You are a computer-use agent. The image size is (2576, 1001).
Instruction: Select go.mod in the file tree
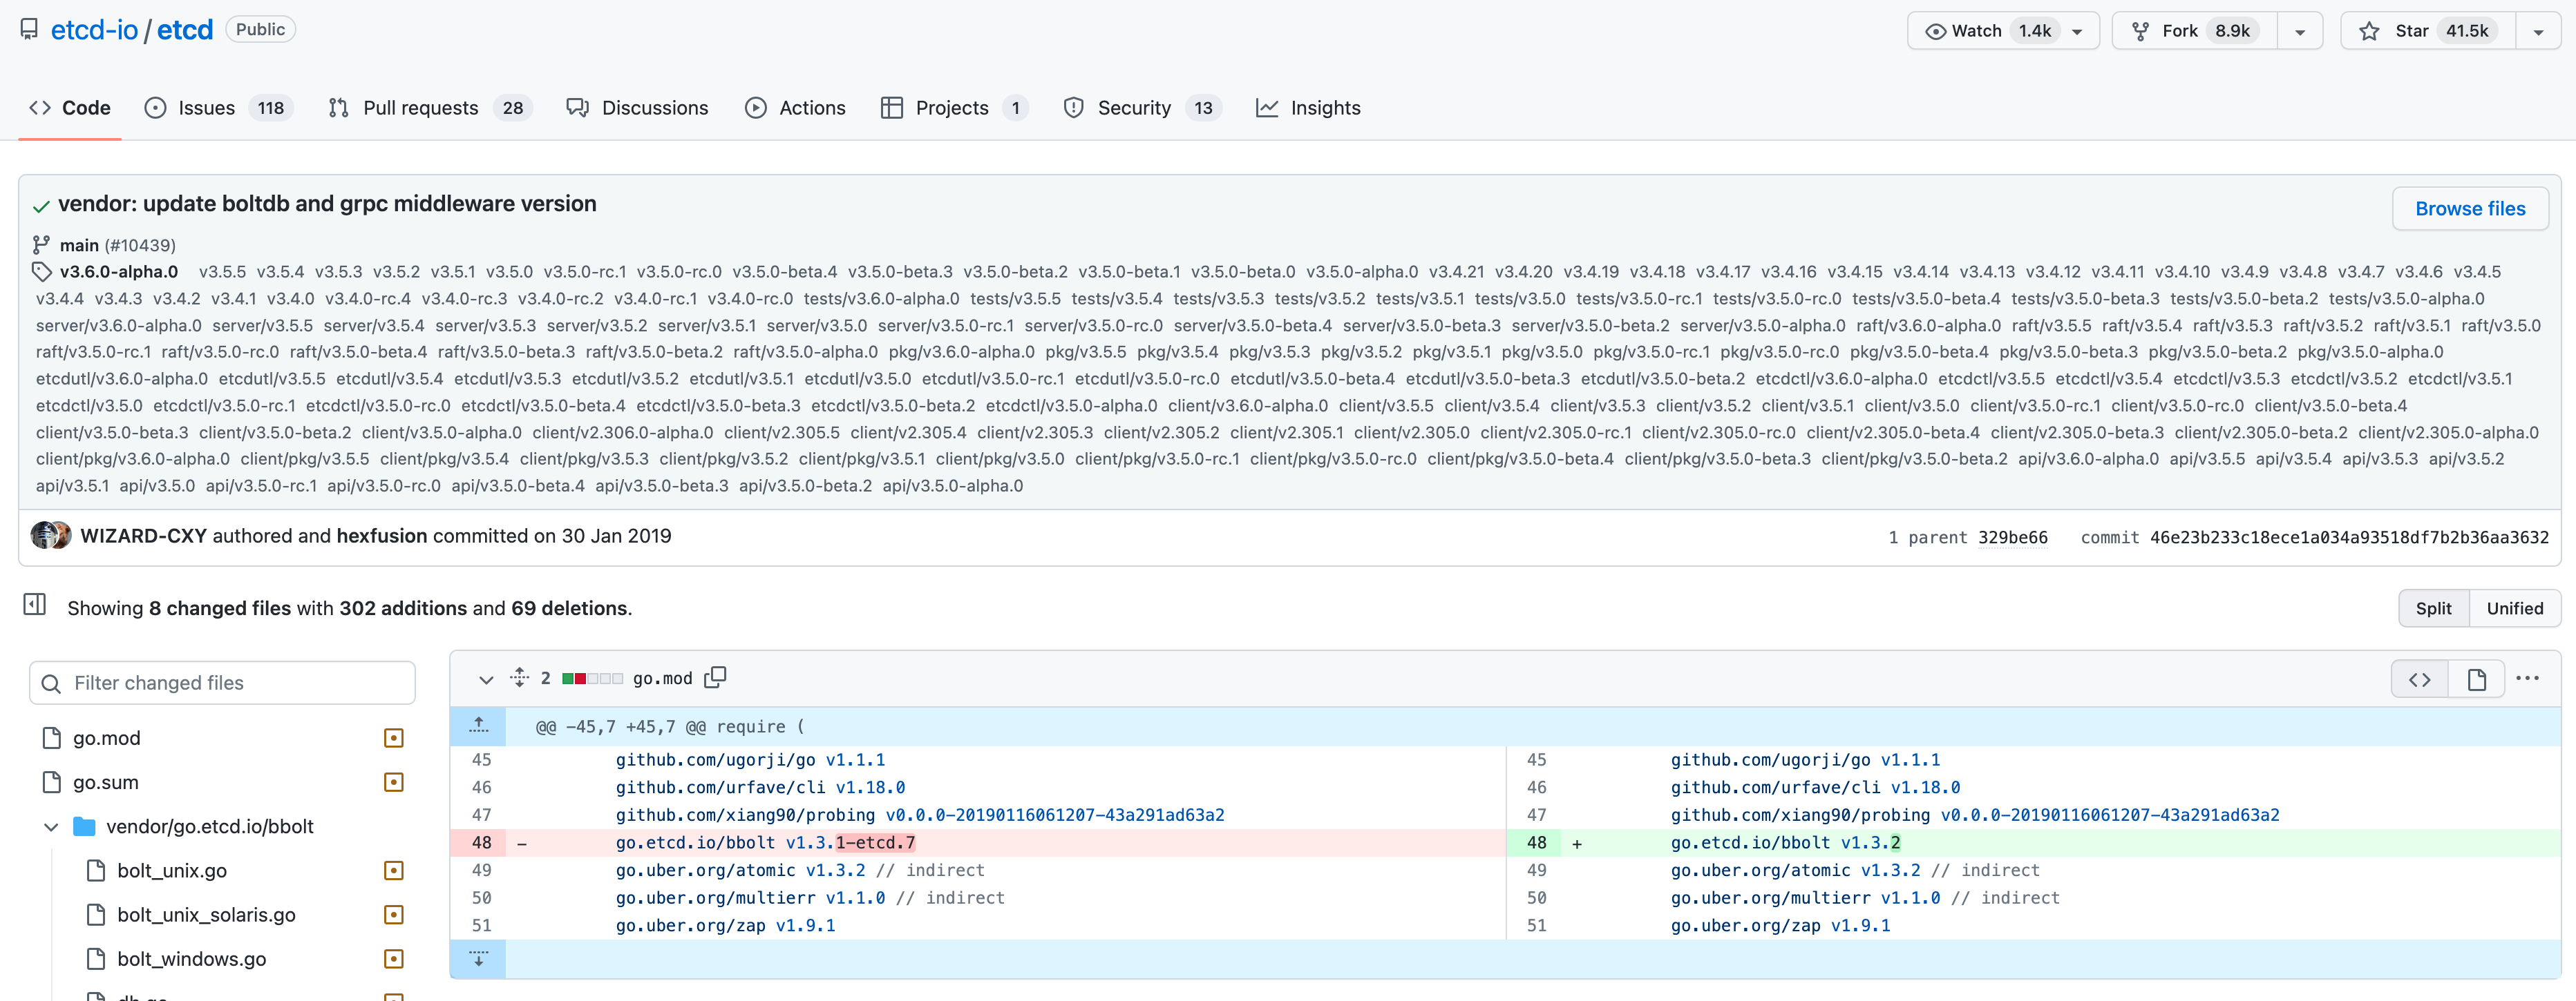click(x=106, y=738)
